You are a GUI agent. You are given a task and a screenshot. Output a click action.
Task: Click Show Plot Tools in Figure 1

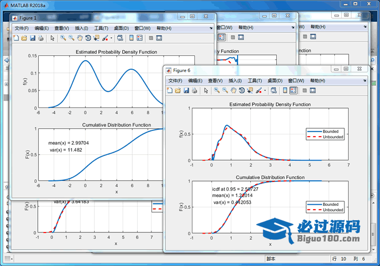tap(159, 38)
